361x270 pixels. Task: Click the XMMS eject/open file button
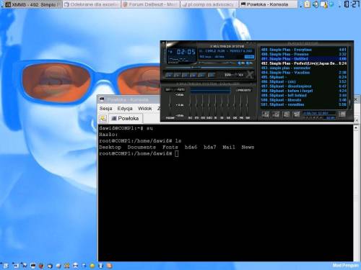coord(212,75)
